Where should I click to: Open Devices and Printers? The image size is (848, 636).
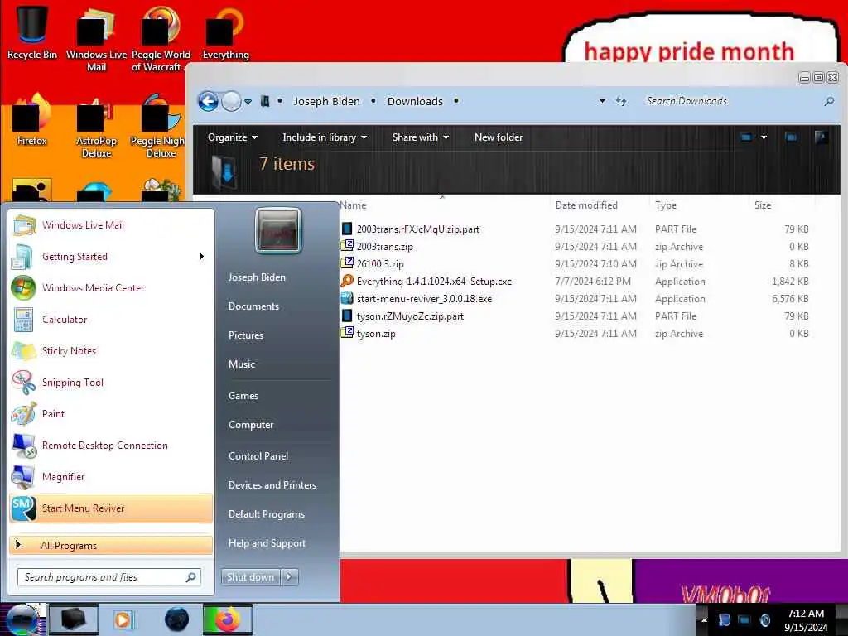tap(272, 485)
